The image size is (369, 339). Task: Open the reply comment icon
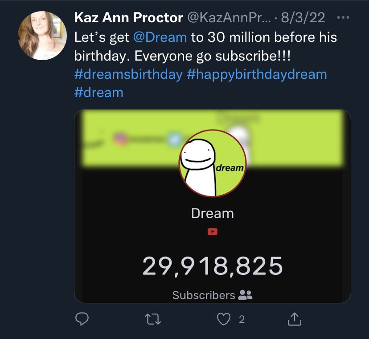pyautogui.click(x=82, y=319)
